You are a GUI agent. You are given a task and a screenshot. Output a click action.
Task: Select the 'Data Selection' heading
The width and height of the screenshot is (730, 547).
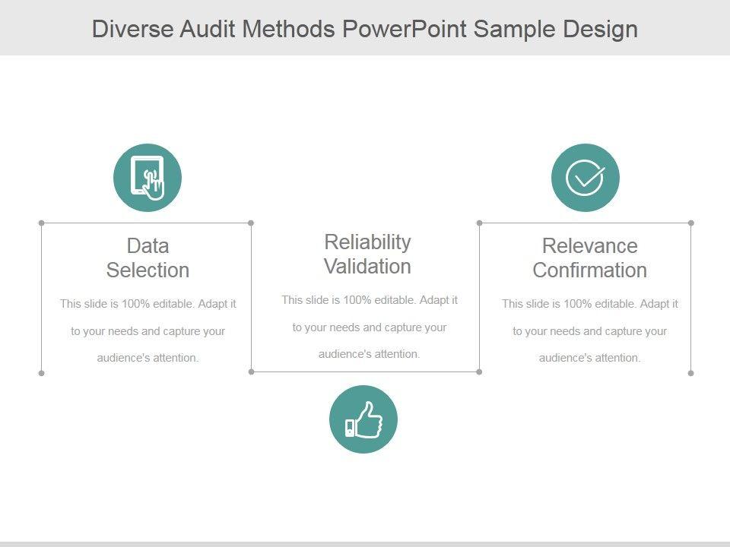[148, 258]
